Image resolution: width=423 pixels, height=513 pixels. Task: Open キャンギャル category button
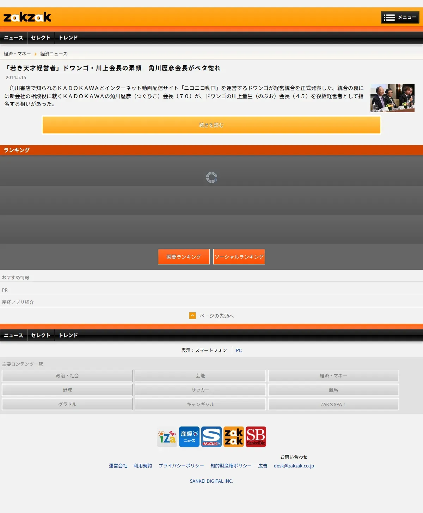tap(200, 404)
